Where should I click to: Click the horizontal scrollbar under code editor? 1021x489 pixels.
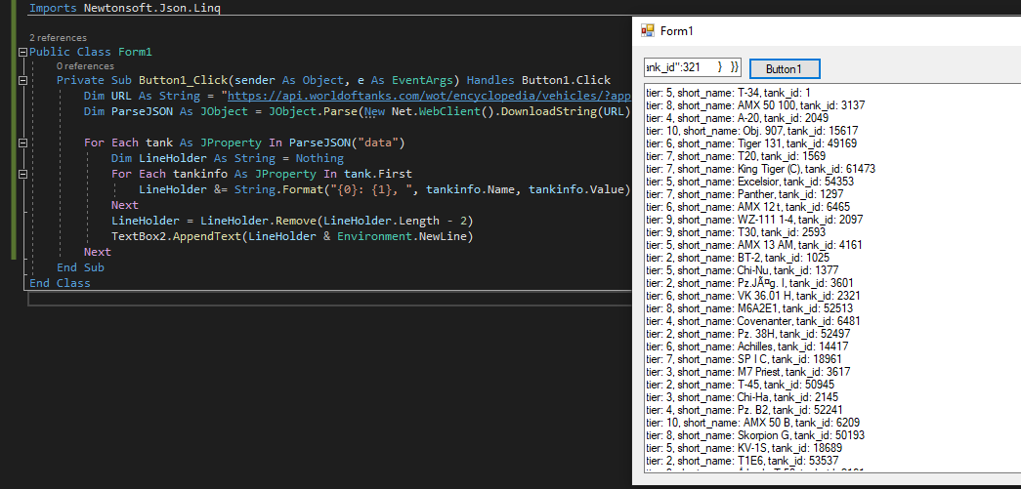tap(329, 299)
